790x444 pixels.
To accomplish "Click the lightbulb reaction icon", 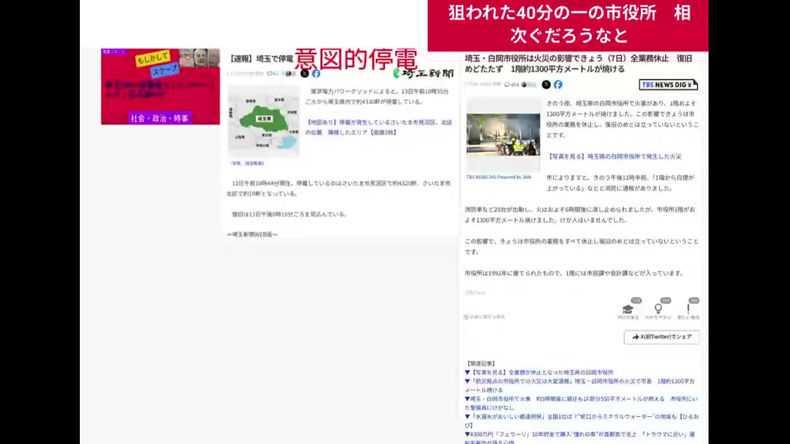I will pyautogui.click(x=658, y=308).
